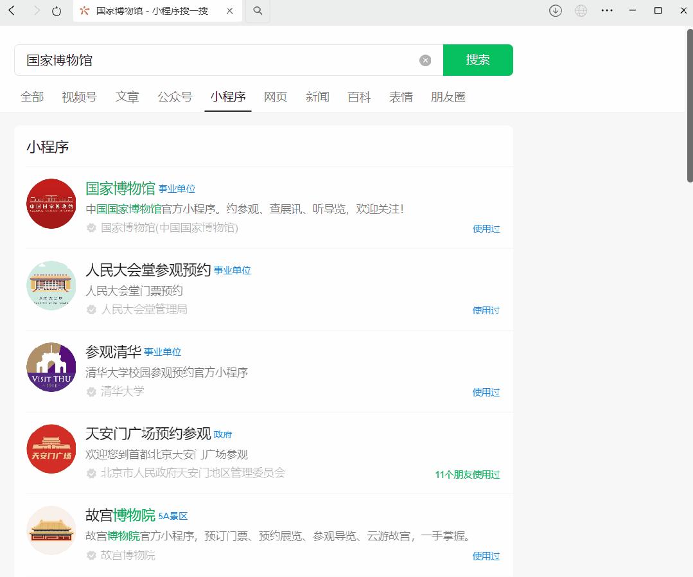Click 使用过 on 故宫博物院 row
Image resolution: width=693 pixels, height=577 pixels.
click(x=486, y=556)
